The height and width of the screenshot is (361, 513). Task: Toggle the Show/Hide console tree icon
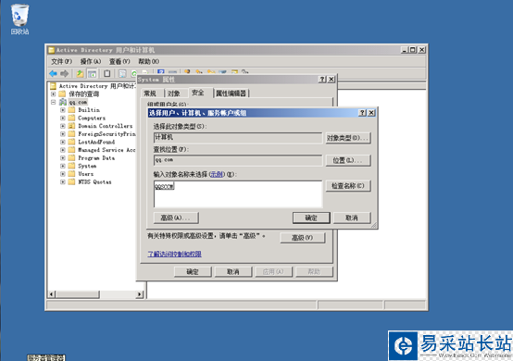(x=93, y=73)
